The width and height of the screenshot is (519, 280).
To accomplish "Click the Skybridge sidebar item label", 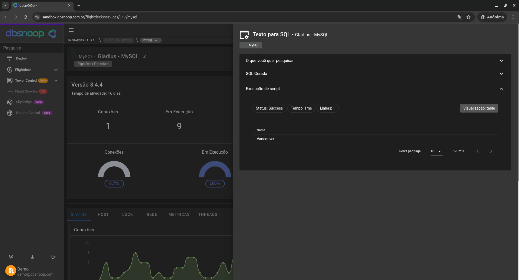I will [x=24, y=102].
